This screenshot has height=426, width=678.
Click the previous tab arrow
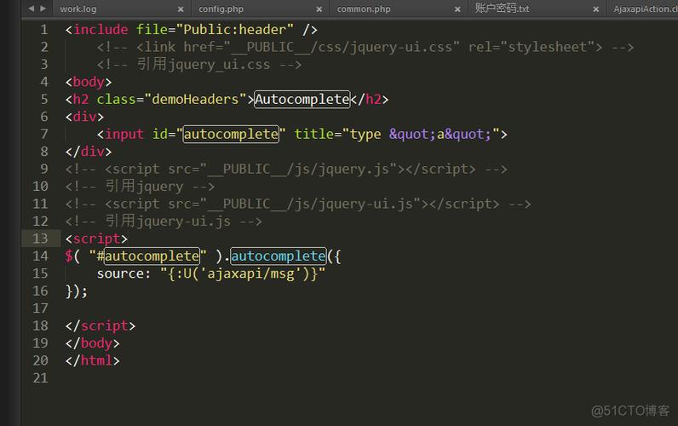click(x=32, y=9)
